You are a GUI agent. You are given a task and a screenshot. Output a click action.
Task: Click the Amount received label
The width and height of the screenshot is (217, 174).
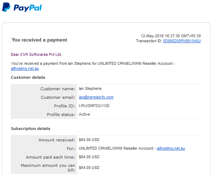point(56,140)
